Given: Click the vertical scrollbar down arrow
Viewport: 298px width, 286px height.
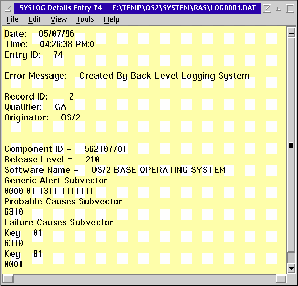Looking at the screenshot, I should point(291,268).
